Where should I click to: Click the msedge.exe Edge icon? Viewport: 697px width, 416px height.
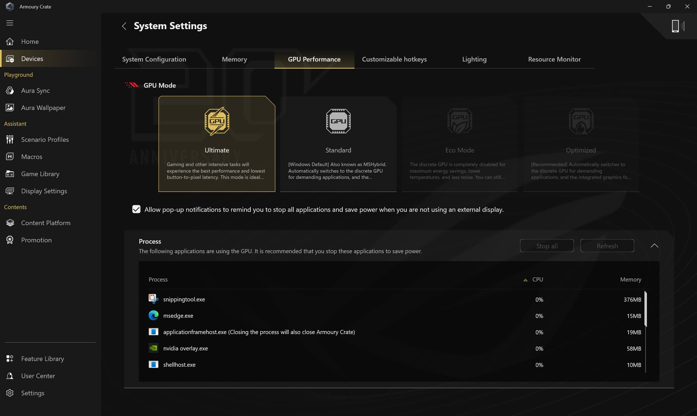tap(153, 315)
